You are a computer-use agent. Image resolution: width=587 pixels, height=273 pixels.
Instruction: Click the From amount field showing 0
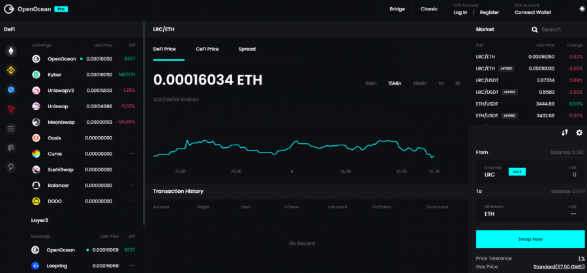[x=574, y=175]
